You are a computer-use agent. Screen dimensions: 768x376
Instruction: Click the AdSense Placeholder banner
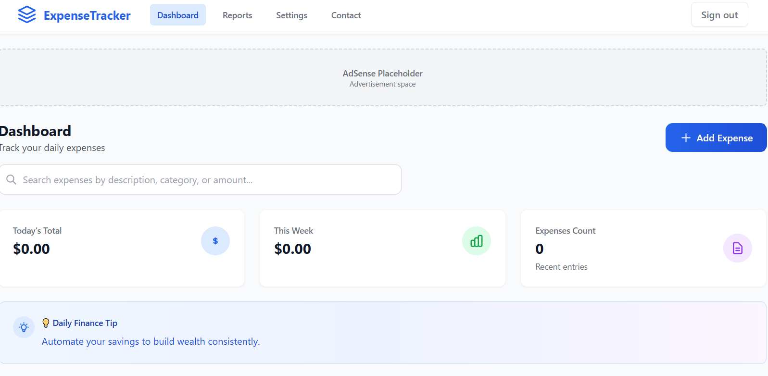(382, 77)
